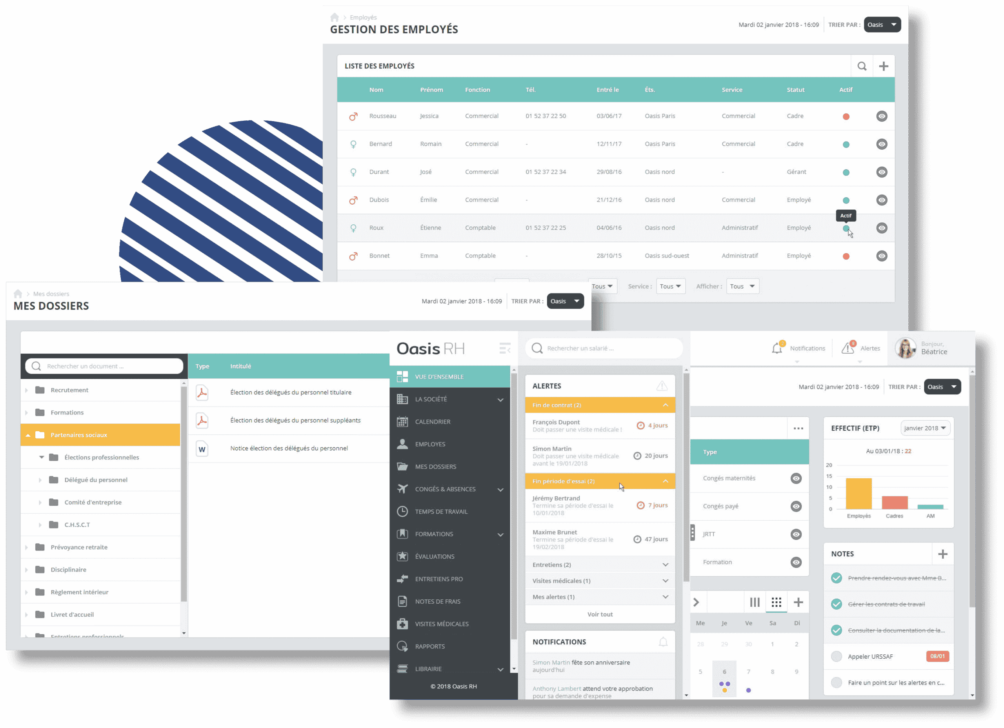
Task: Add calendar event with plus icon
Action: pyautogui.click(x=798, y=602)
